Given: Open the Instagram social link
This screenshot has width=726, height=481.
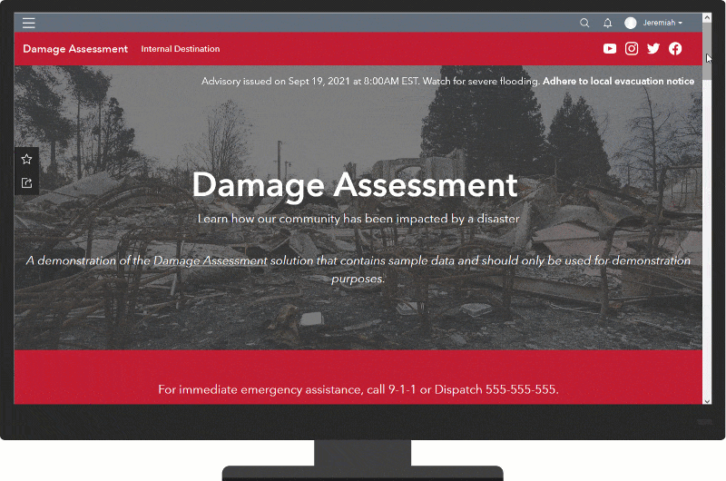Looking at the screenshot, I should click(x=632, y=49).
